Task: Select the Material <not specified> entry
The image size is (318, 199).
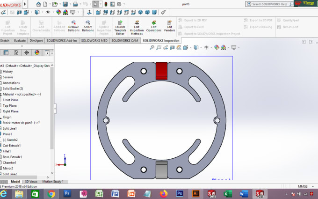Action: pos(22,94)
